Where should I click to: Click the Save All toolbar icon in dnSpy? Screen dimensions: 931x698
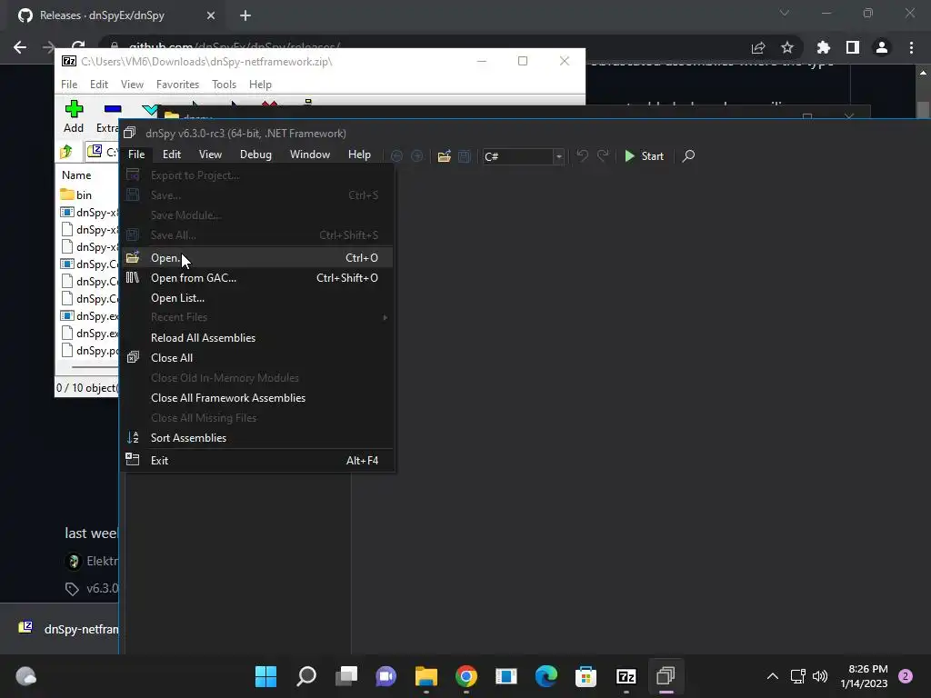(465, 156)
